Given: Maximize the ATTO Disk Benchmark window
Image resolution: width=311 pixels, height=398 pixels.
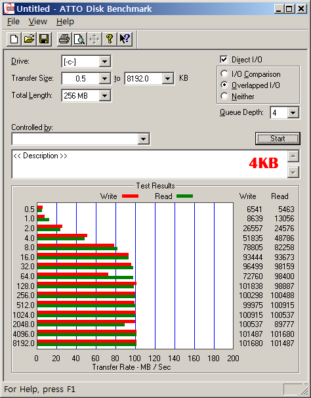Looking at the screenshot, I should point(289,9).
